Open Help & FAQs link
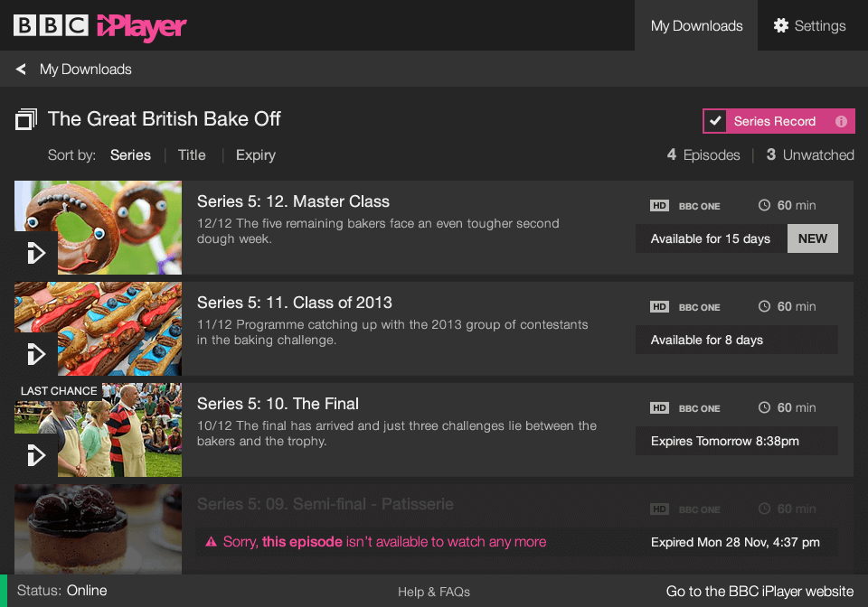This screenshot has height=607, width=868. [434, 592]
